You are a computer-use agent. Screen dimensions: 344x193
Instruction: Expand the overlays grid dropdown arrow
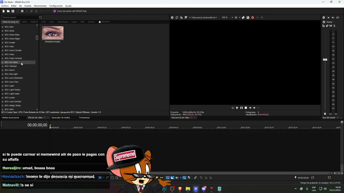[239, 17]
